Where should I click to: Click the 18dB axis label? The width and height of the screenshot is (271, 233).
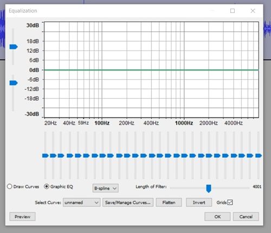pos(33,41)
